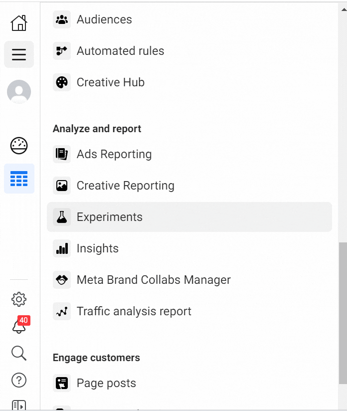
Task: Select the Campaigns table grid icon
Action: (x=19, y=179)
